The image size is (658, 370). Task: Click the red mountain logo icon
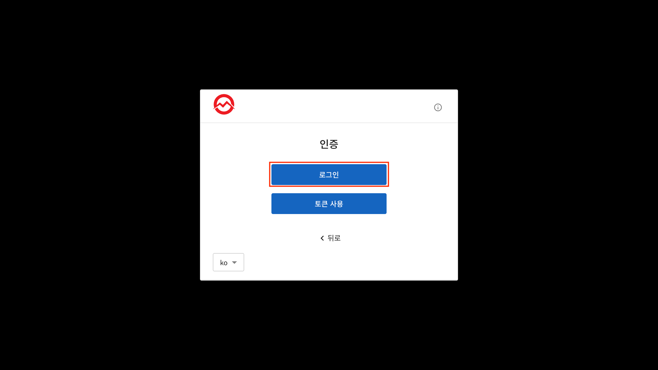click(x=224, y=104)
